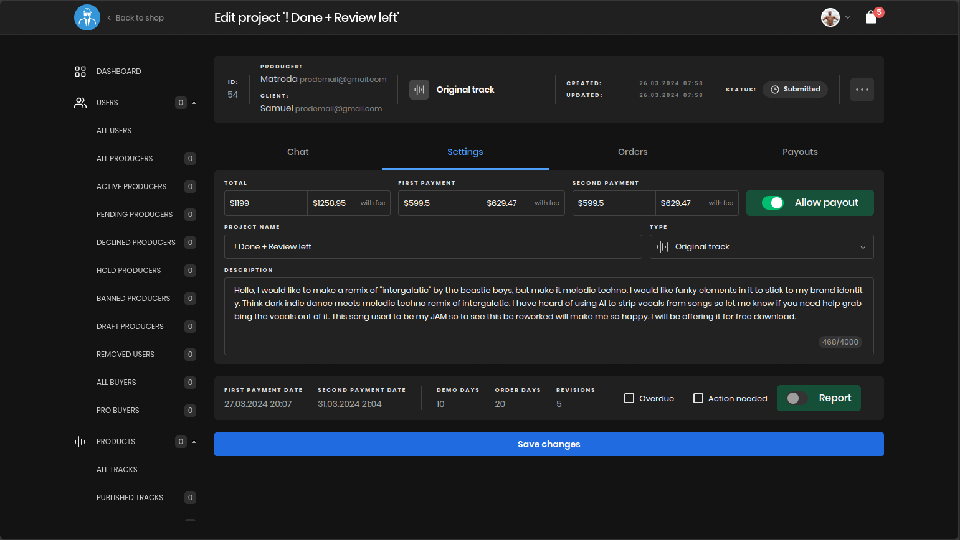Click the Project name input field
960x540 pixels.
[433, 247]
